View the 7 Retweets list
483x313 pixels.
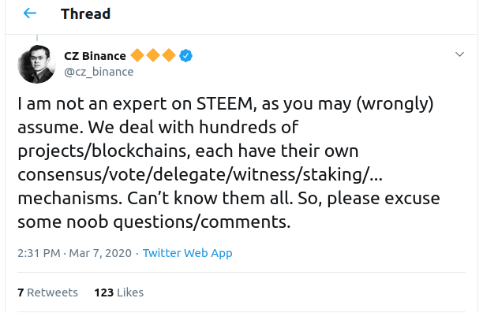tap(47, 293)
